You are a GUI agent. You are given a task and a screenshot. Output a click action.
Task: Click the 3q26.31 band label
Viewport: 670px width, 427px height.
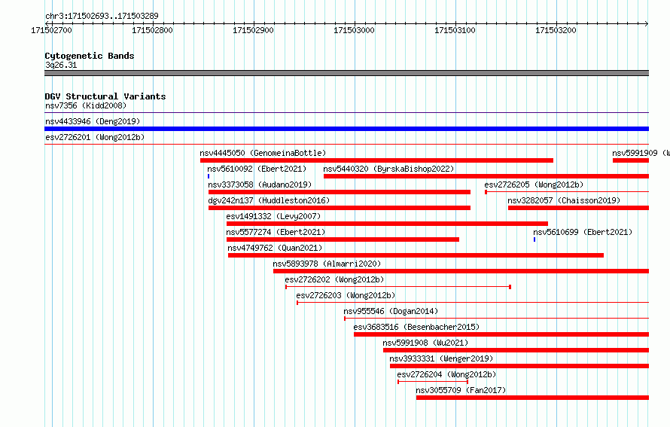pos(61,65)
